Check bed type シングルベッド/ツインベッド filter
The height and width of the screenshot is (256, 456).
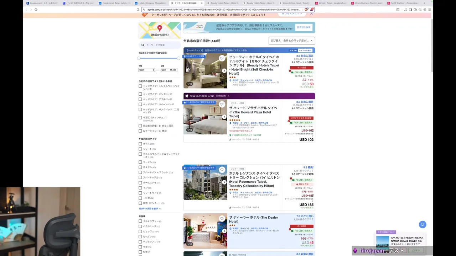[x=140, y=86]
